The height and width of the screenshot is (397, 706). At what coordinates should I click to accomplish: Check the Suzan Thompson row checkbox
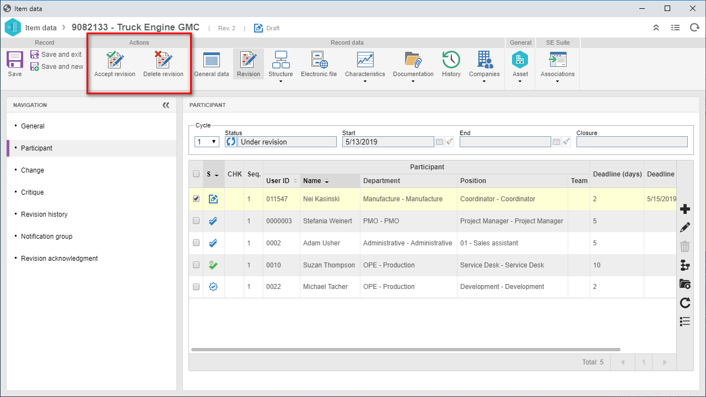[196, 265]
